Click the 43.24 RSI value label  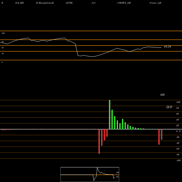pyautogui.click(x=167, y=47)
